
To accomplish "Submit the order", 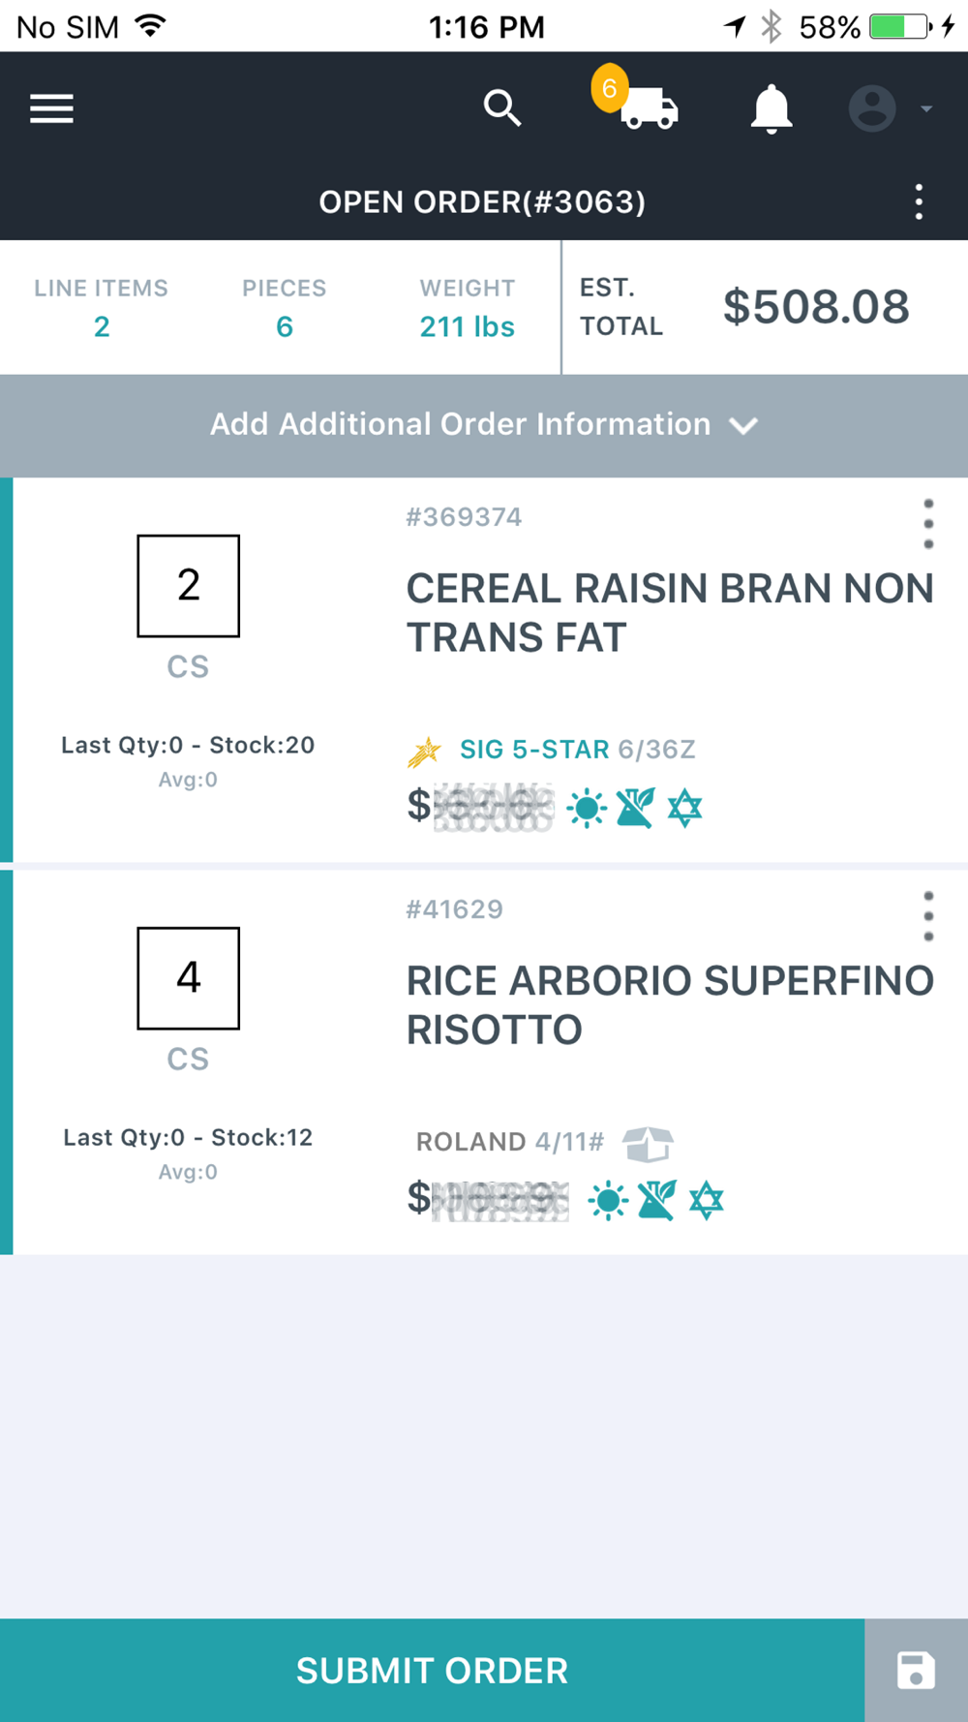I will pyautogui.click(x=432, y=1671).
